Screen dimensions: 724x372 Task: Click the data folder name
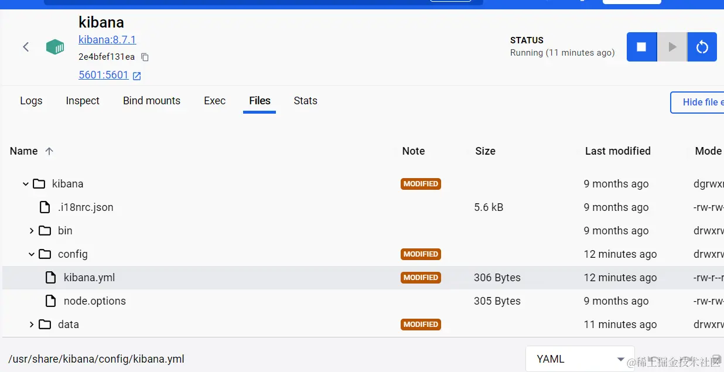[x=68, y=325]
